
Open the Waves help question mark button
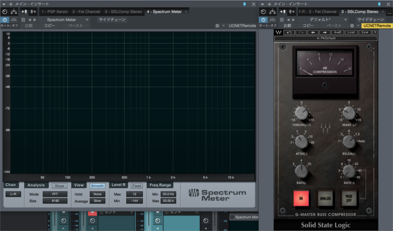pos(375,32)
